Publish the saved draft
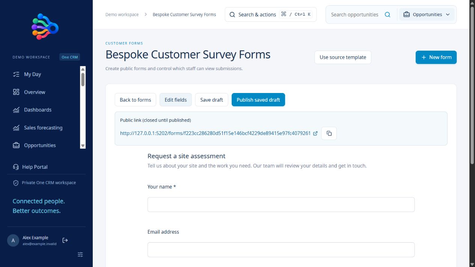Image resolution: width=475 pixels, height=267 pixels. (x=258, y=100)
